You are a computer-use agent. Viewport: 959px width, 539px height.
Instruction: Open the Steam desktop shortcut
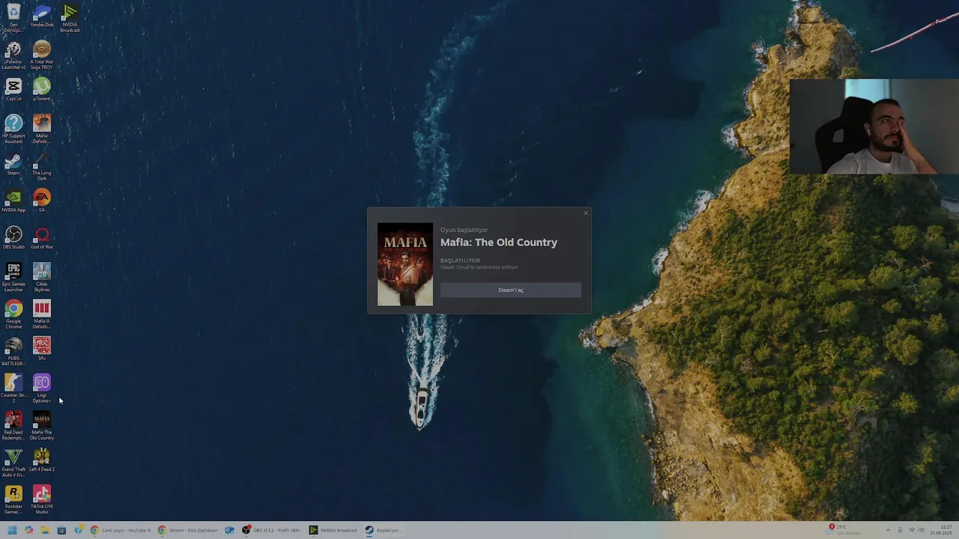[13, 165]
